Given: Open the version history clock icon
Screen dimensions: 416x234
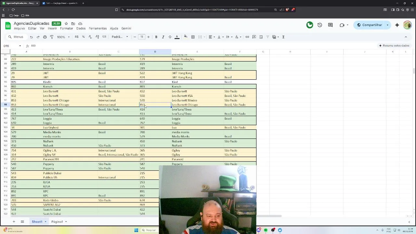Looking at the screenshot, I should click(320, 25).
